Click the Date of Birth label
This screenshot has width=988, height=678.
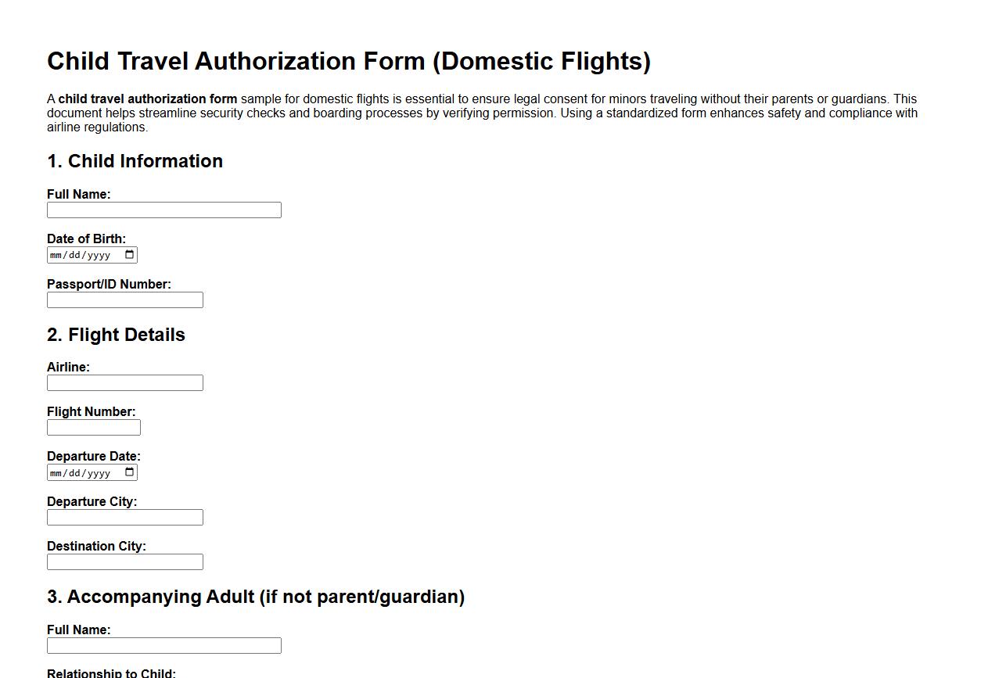pyautogui.click(x=87, y=239)
